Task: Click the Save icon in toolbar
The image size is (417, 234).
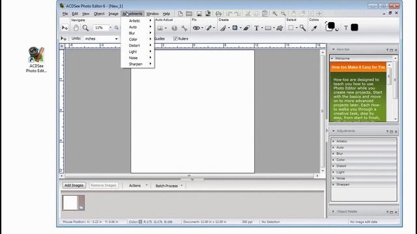Action: pyautogui.click(x=199, y=14)
